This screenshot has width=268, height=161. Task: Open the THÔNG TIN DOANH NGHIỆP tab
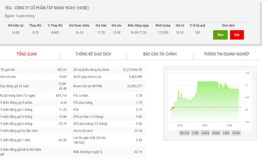pos(226,54)
